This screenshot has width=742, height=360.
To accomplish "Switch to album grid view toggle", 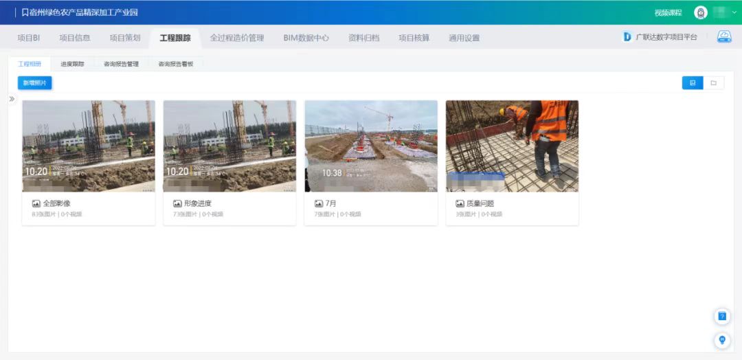I will click(x=693, y=82).
